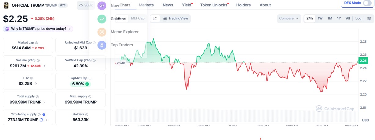
Task: Click Vol/Mkt Cap (24h) info icon
Action: click(94, 61)
